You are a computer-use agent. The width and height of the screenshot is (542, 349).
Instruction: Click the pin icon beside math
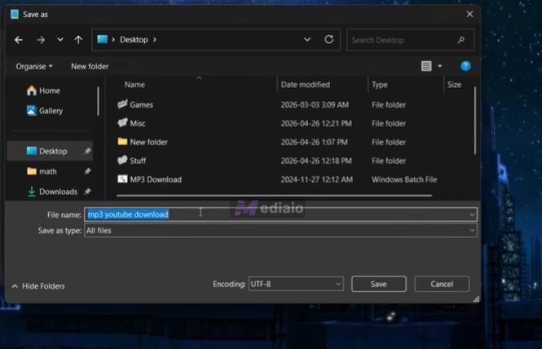tap(87, 171)
